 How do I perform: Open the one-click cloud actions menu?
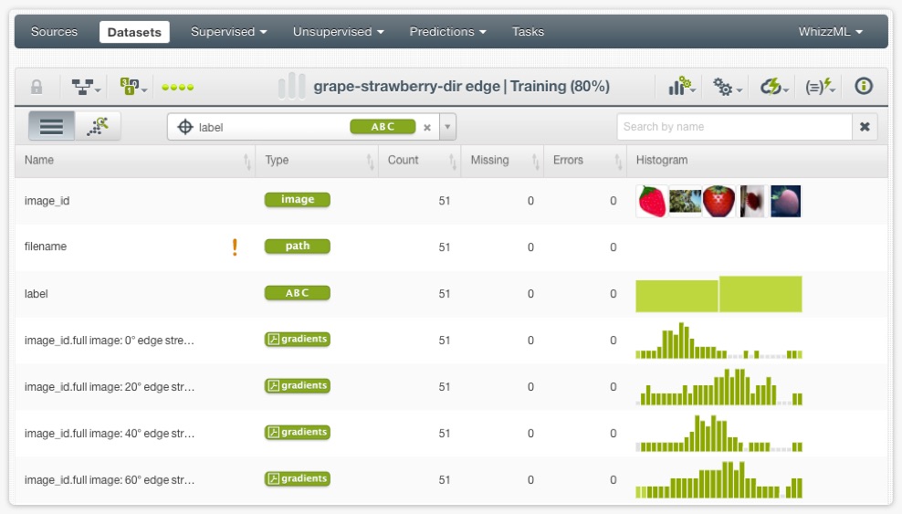click(773, 87)
